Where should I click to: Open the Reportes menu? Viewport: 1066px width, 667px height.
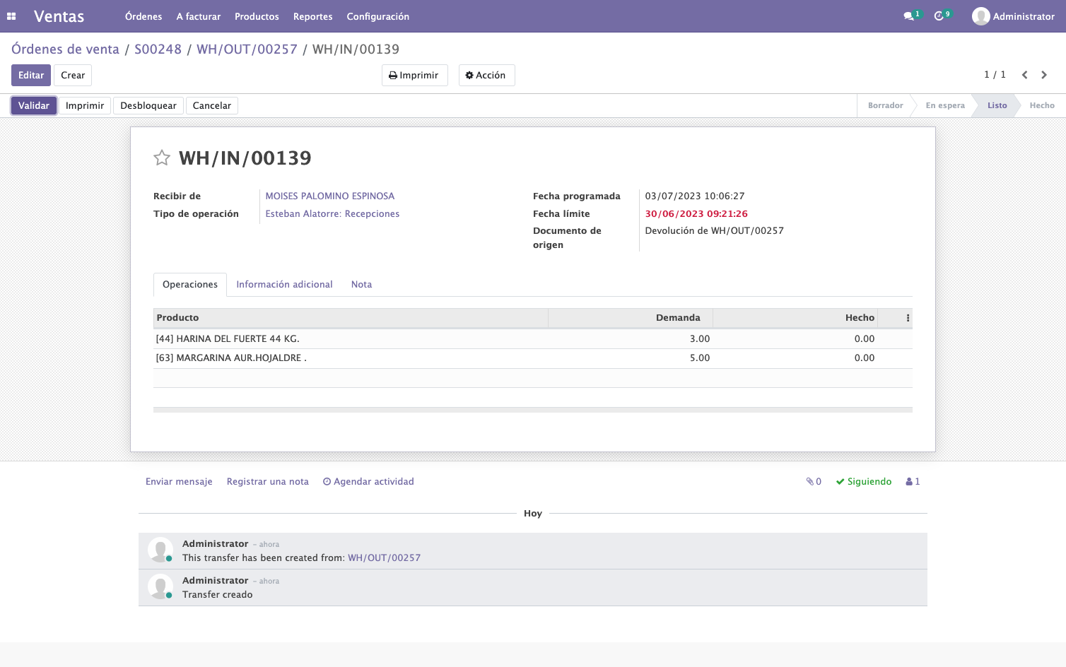coord(313,16)
